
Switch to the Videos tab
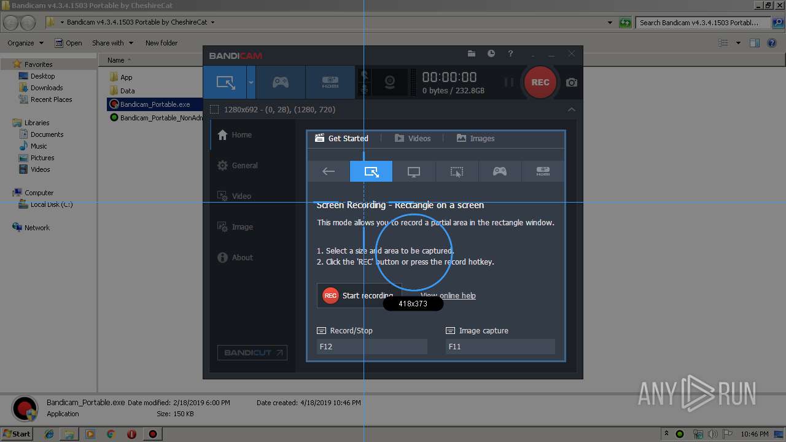413,139
